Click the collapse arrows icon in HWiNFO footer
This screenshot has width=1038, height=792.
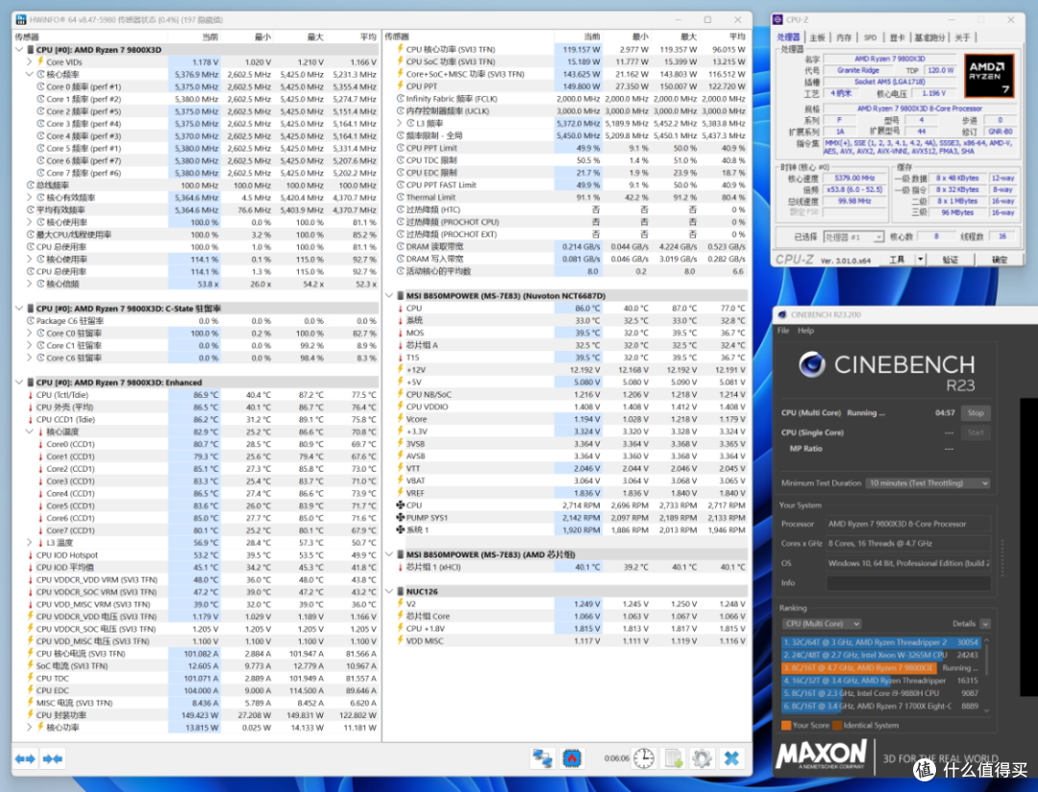pos(53,758)
